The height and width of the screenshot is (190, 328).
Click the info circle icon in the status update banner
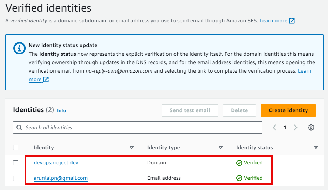[20, 48]
